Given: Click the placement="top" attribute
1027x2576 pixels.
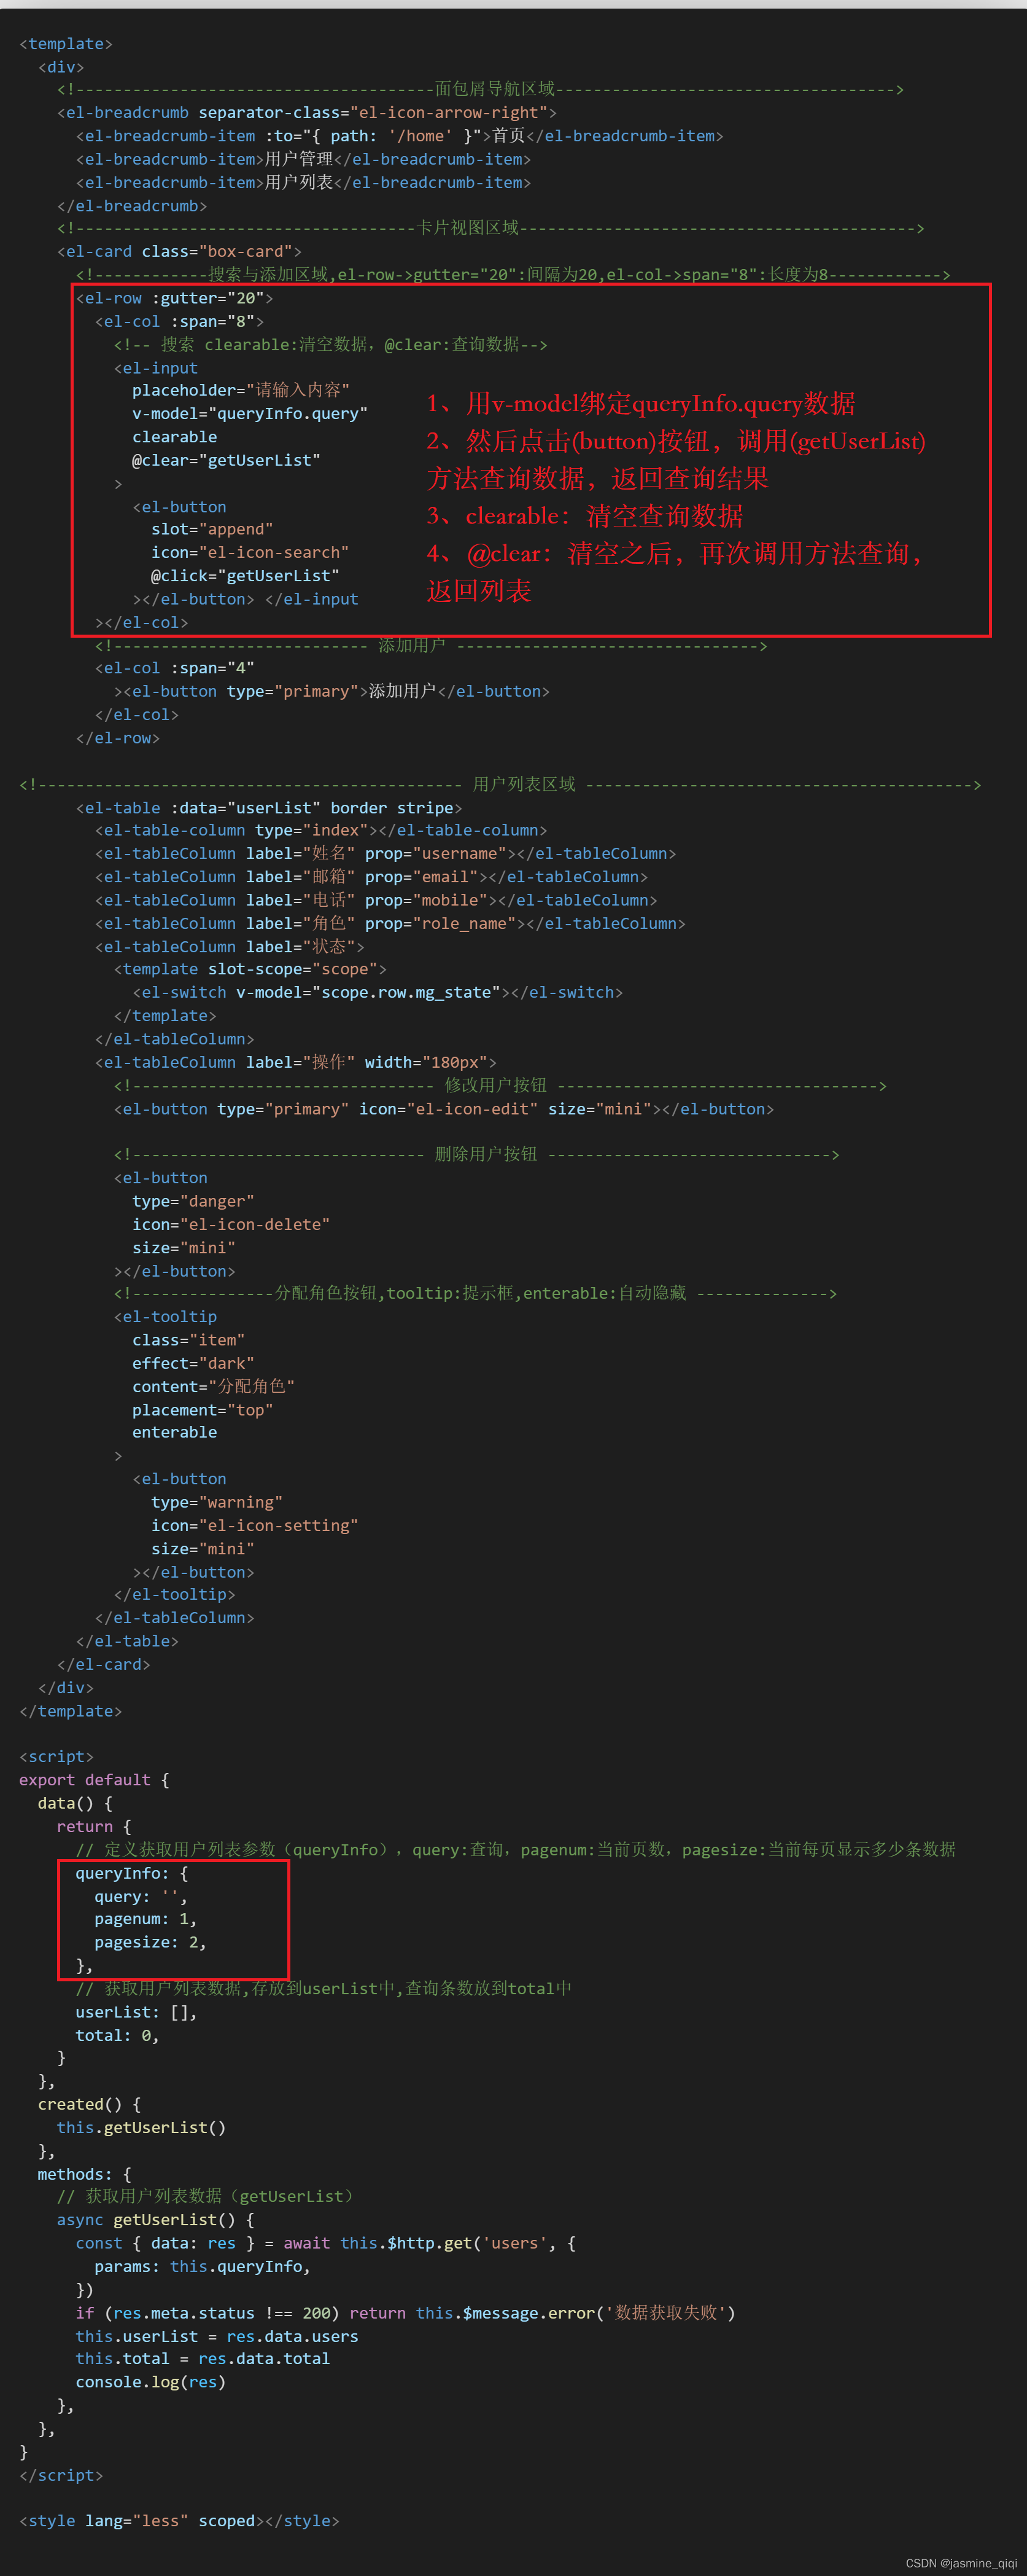Looking at the screenshot, I should point(203,1410).
